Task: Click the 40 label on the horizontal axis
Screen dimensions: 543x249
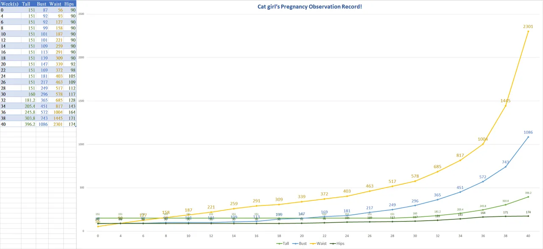Action: (x=528, y=235)
